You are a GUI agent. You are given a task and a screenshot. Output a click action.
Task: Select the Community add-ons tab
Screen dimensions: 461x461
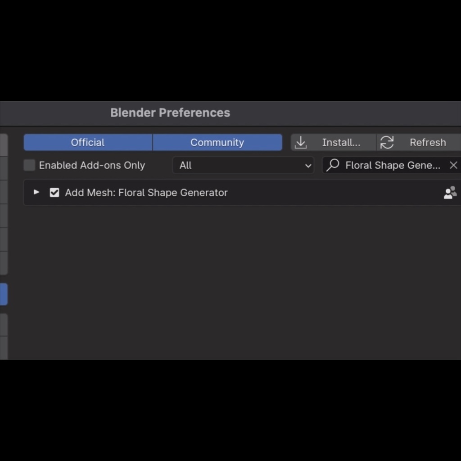pyautogui.click(x=217, y=142)
